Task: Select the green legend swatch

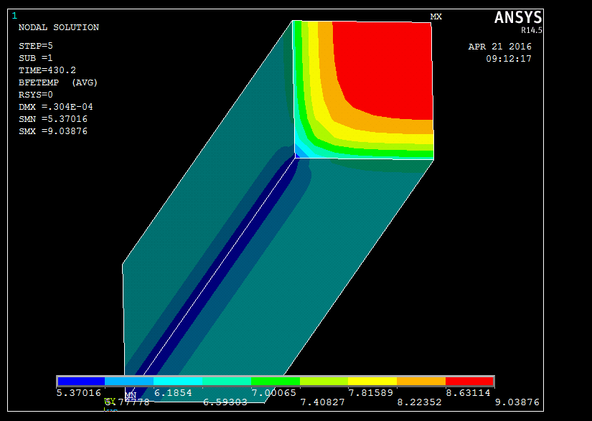Action: click(276, 381)
